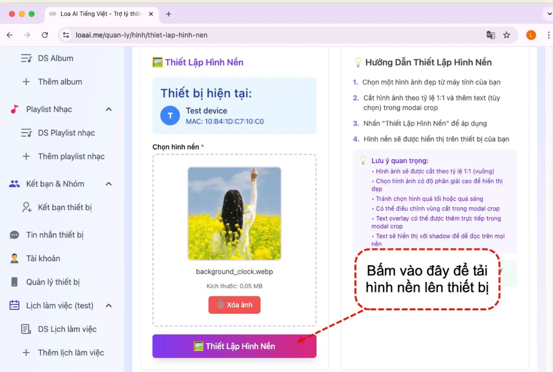Close the Loa AI Tiếng Việt tab

[x=151, y=14]
